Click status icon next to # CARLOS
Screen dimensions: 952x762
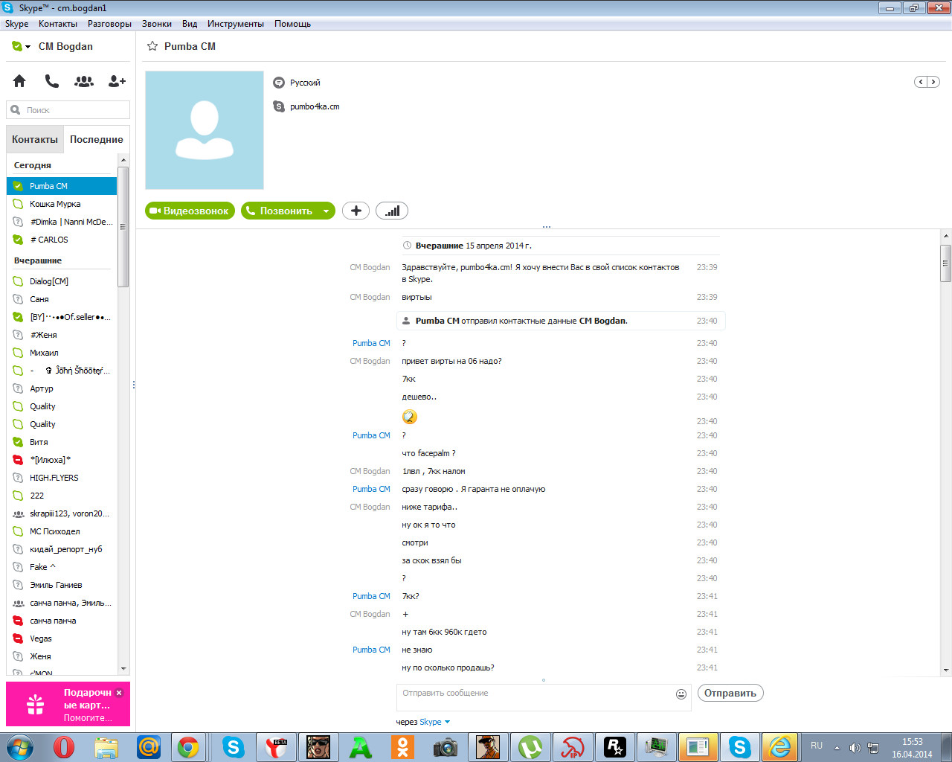coord(18,240)
